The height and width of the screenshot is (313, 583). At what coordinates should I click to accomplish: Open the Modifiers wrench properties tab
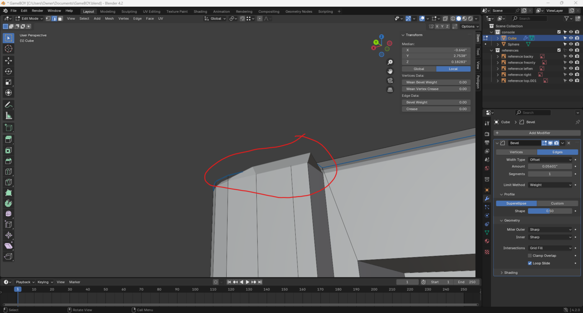point(487,199)
